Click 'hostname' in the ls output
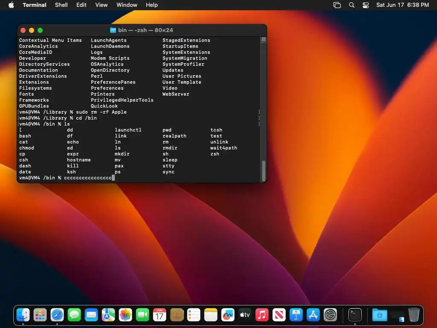This screenshot has height=328, width=437. (79, 160)
